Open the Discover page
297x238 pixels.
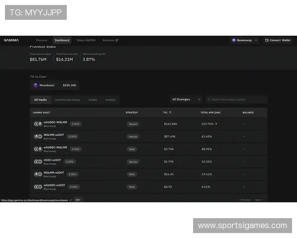tap(42, 40)
